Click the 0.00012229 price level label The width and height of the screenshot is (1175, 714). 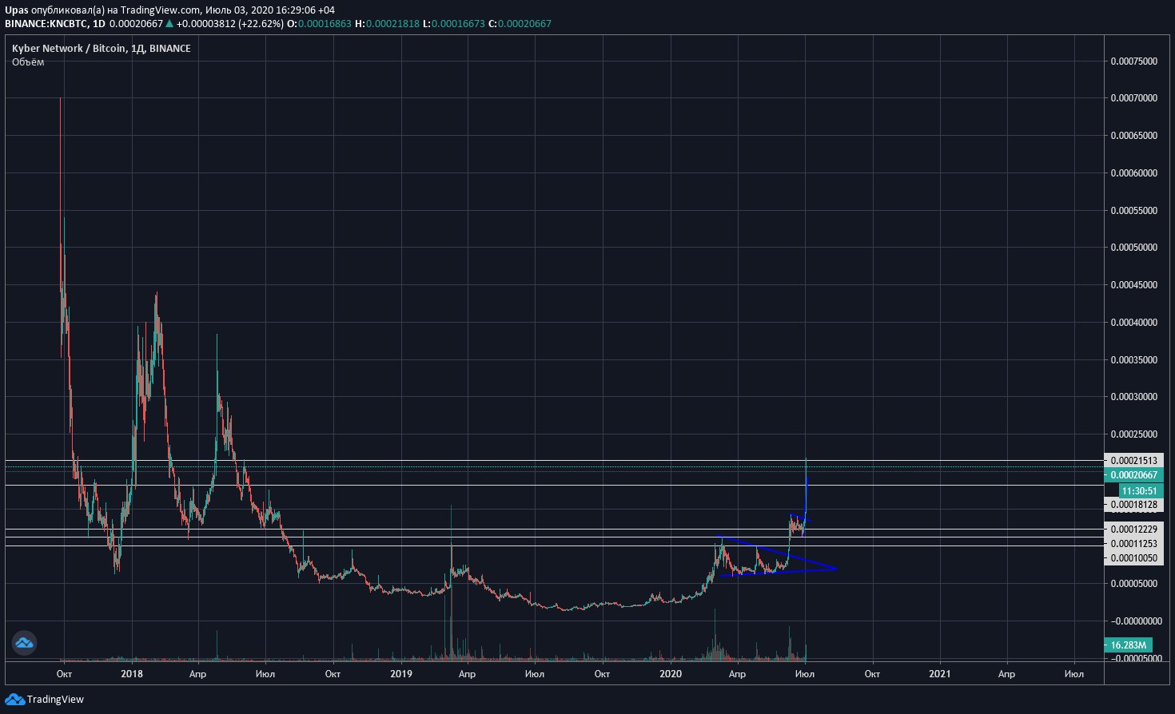[x=1133, y=530]
